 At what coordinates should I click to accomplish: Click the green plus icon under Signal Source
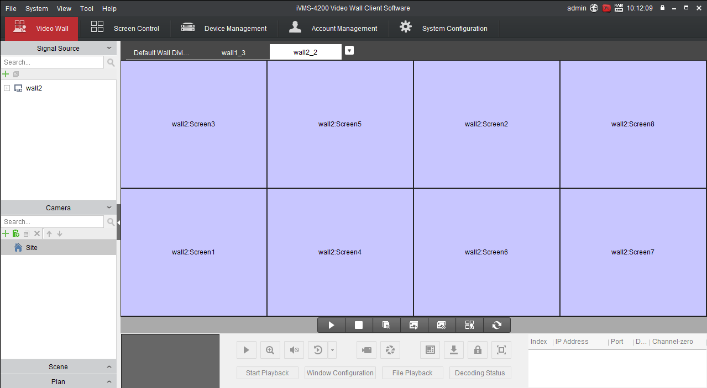6,74
